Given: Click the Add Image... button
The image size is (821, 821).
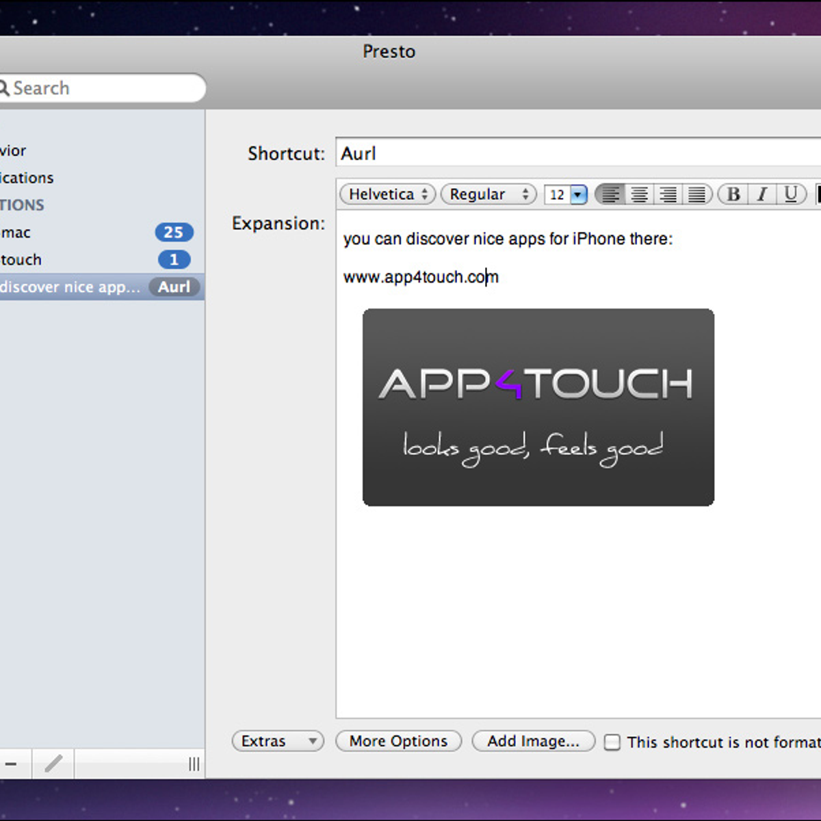Looking at the screenshot, I should 533,742.
